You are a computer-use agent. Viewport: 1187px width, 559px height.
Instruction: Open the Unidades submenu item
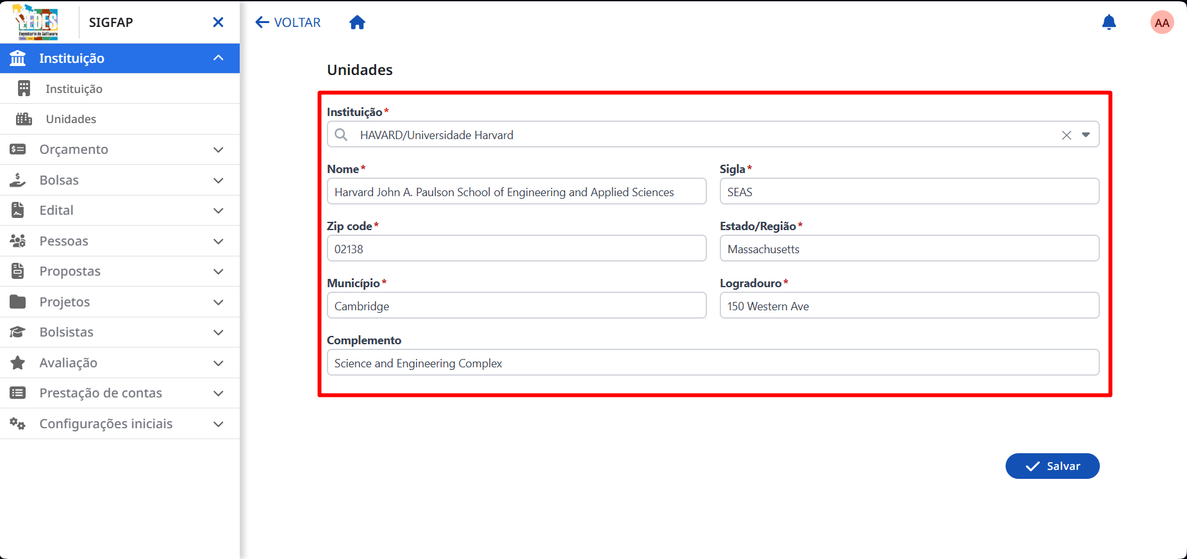coord(120,119)
